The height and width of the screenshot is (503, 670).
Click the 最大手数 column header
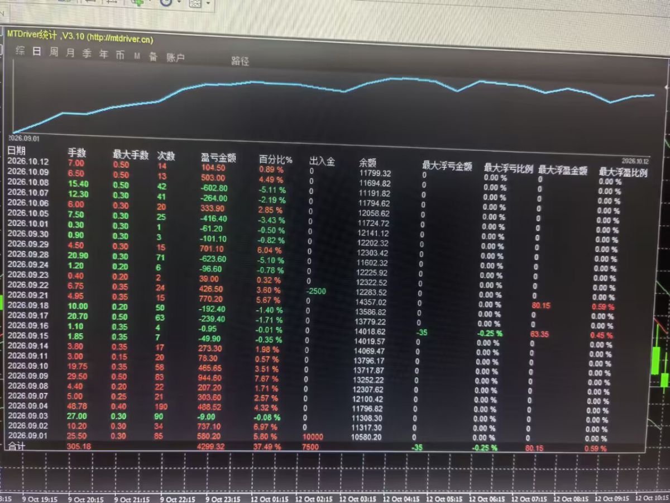131,154
